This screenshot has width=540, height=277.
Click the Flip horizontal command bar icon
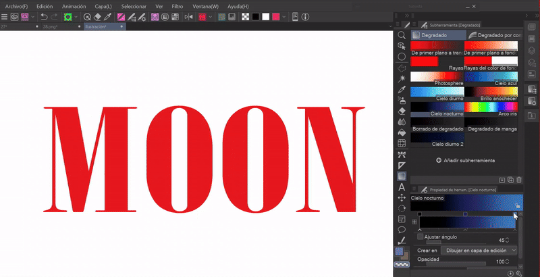pyautogui.click(x=188, y=16)
